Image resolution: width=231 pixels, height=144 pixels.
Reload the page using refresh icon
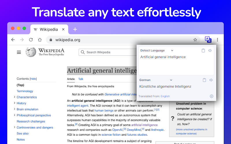31,40
